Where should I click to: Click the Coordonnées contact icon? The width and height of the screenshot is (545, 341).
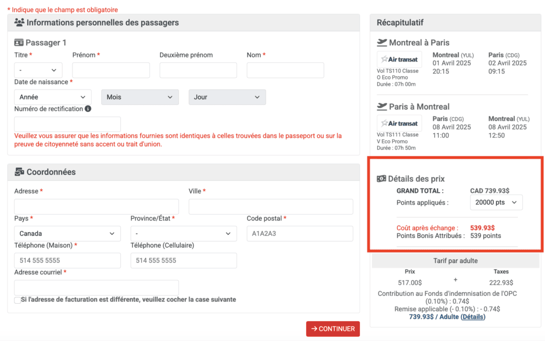(x=19, y=172)
